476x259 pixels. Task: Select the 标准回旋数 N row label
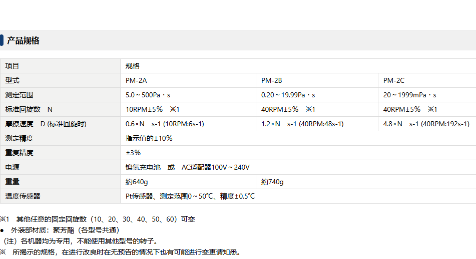(x=29, y=109)
